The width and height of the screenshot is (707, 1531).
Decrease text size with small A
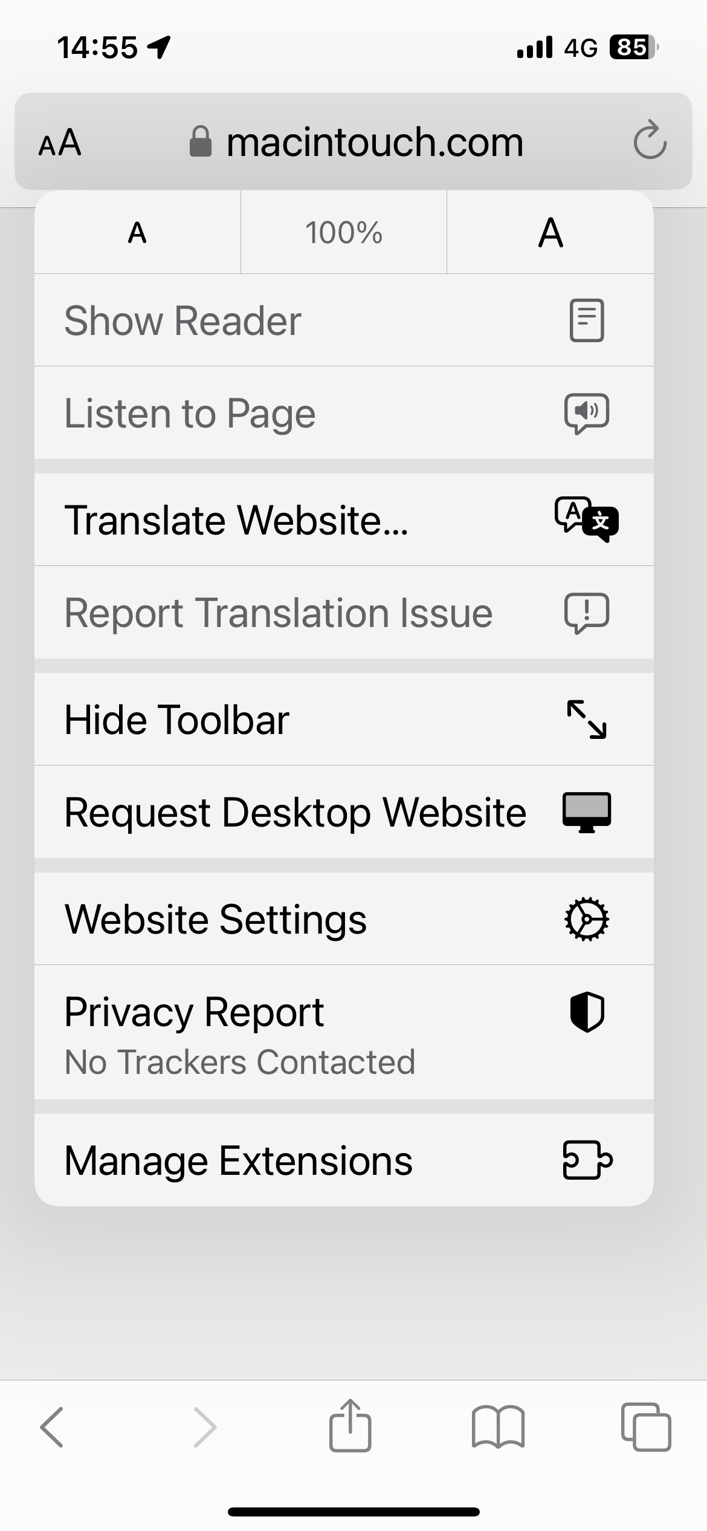[137, 233]
